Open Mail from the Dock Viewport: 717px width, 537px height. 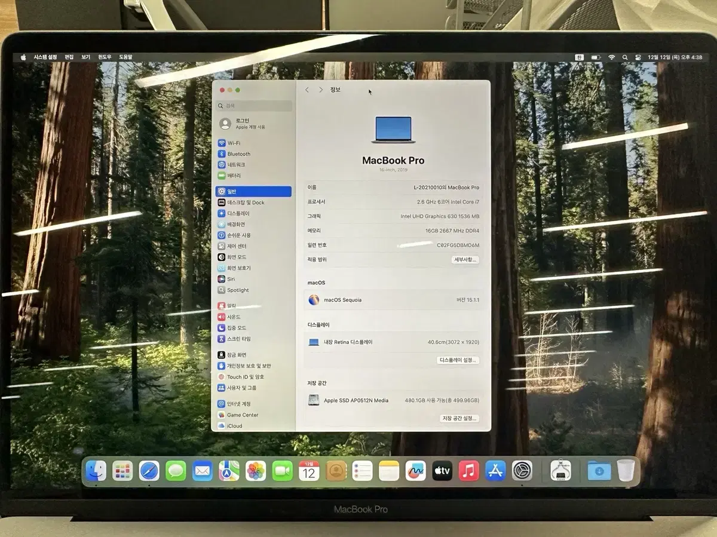(x=203, y=471)
